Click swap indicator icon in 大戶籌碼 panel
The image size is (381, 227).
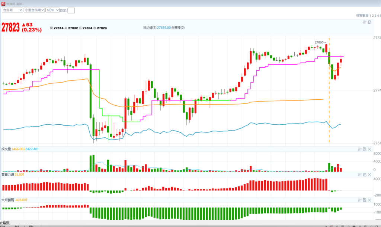tap(365, 200)
